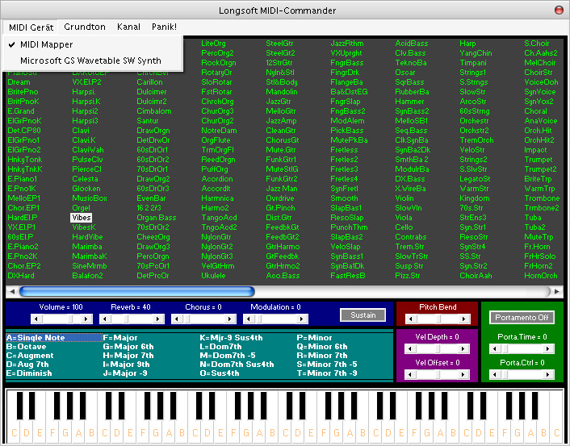The width and height of the screenshot is (570, 446).
Task: Select the Violin instrument
Action: tap(404, 198)
